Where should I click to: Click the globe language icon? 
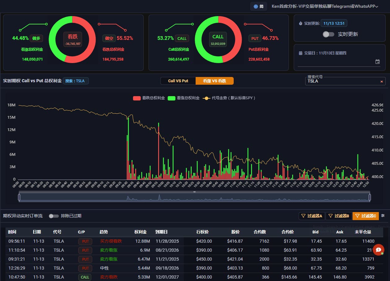click(x=255, y=6)
